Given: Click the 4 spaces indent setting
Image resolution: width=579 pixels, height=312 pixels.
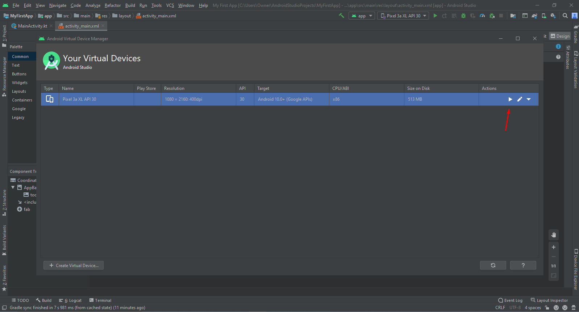Looking at the screenshot, I should (x=533, y=308).
